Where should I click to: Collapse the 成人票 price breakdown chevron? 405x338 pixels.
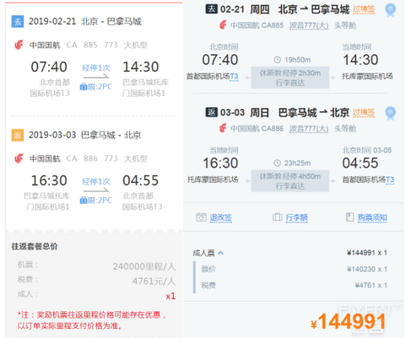click(221, 253)
